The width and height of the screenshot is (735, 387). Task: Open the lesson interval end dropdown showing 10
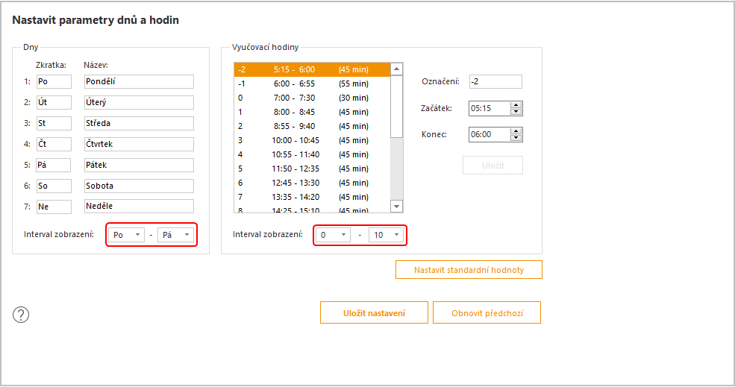(387, 235)
